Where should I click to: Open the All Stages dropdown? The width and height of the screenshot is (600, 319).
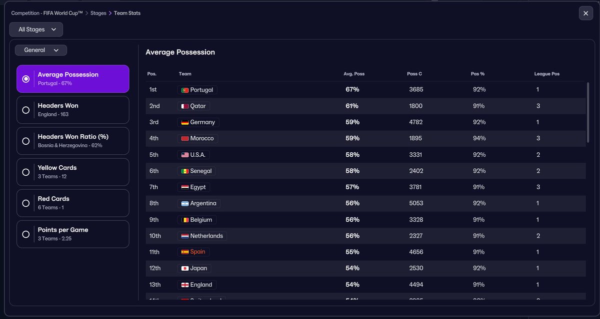pos(36,29)
